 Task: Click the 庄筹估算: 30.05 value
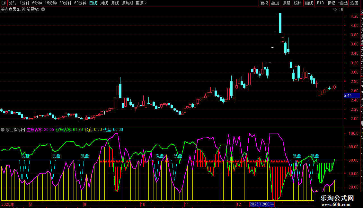[40, 130]
